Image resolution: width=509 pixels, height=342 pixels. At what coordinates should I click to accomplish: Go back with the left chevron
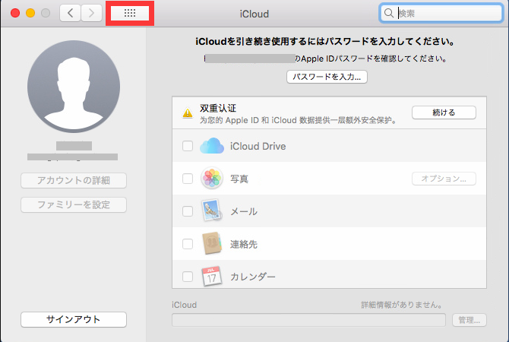coord(70,14)
